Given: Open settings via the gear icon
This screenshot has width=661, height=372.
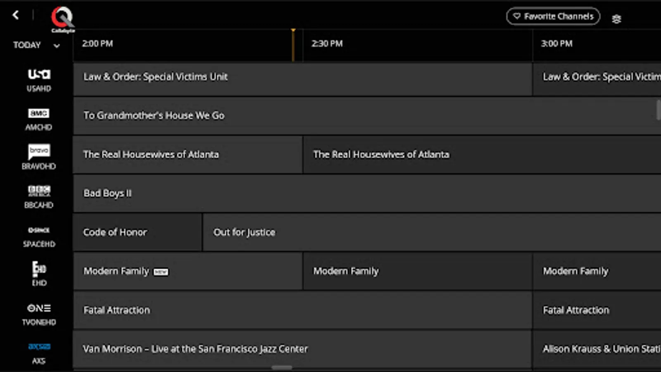Looking at the screenshot, I should (616, 19).
